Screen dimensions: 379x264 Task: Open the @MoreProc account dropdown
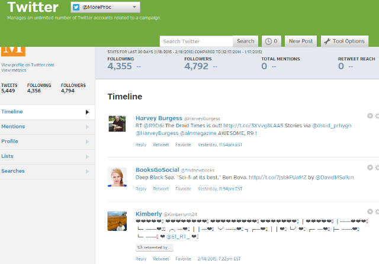[105, 7]
